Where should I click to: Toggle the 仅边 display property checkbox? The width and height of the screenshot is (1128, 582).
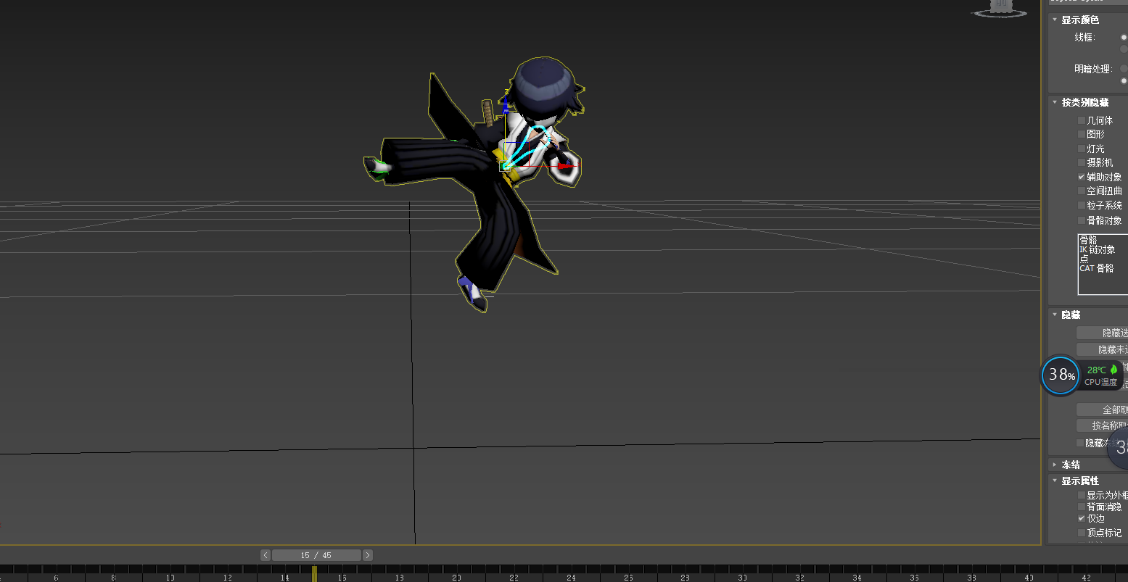click(1081, 518)
